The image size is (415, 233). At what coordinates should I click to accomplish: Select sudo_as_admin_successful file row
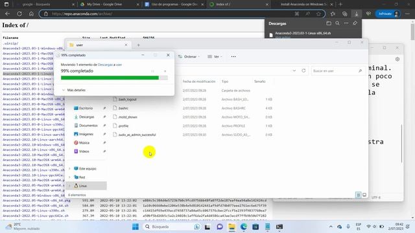[193, 135]
